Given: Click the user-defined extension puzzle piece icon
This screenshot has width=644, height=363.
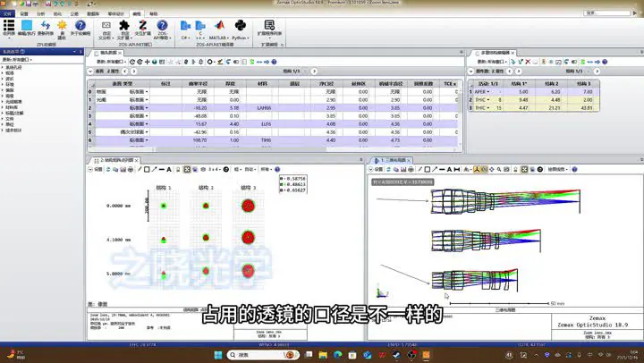Looking at the screenshot, I should [x=124, y=25].
